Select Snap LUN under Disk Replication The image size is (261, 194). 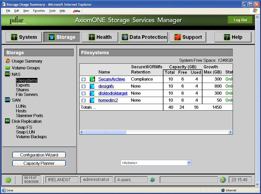pos(25,132)
